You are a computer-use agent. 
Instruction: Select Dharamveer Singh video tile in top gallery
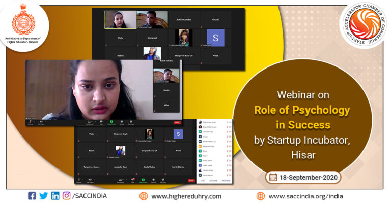coord(152,20)
